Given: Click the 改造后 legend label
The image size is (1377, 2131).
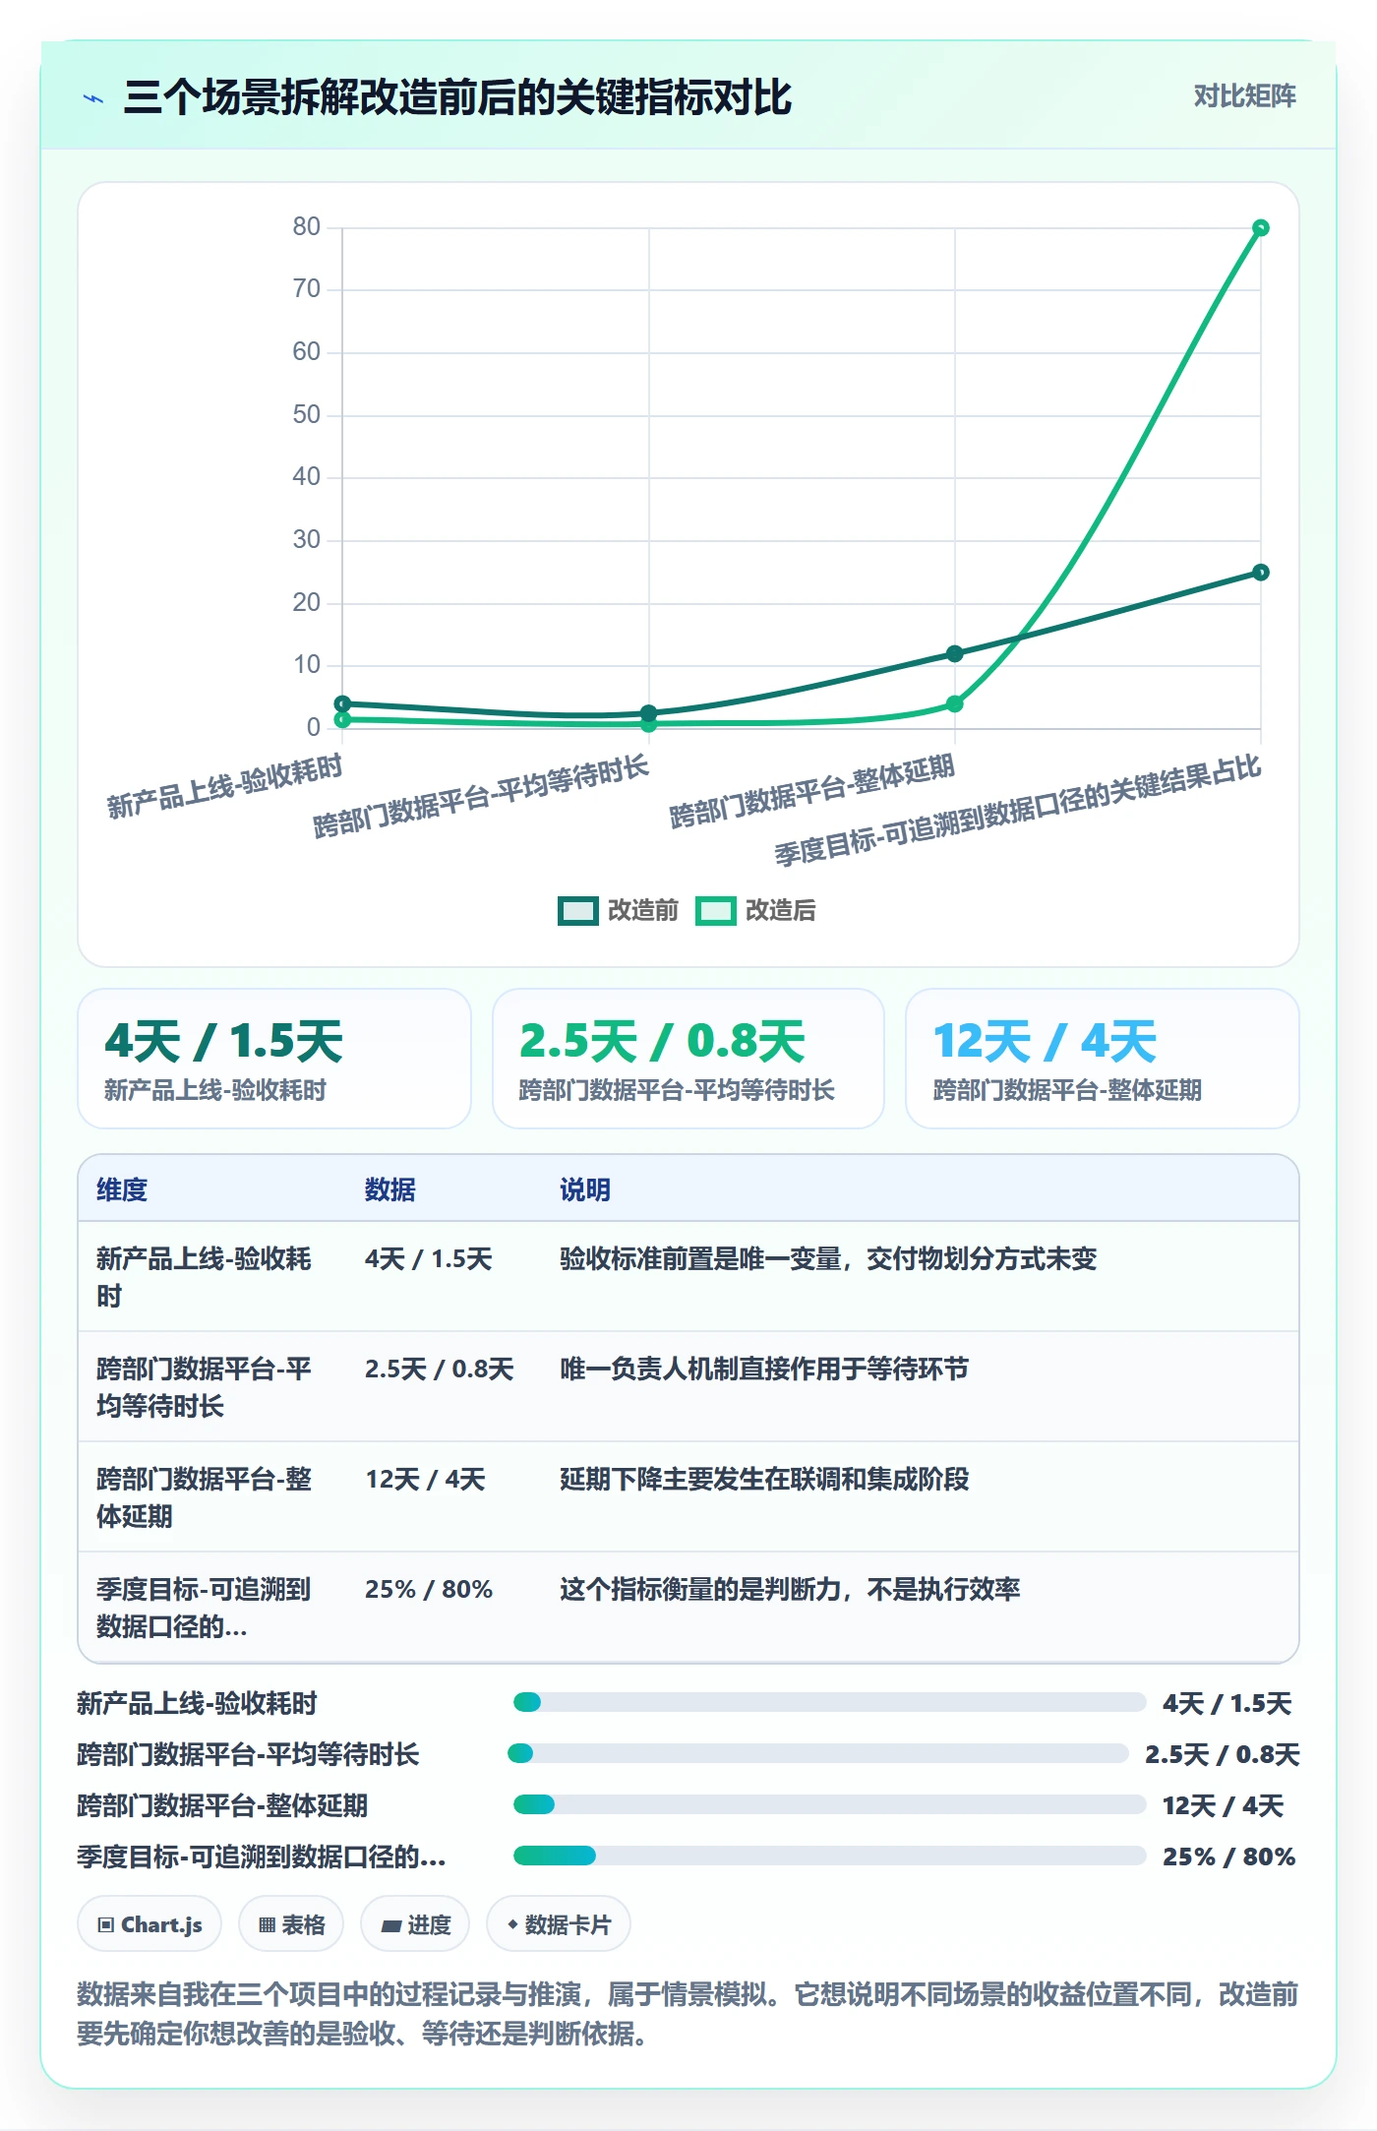Looking at the screenshot, I should click(780, 911).
